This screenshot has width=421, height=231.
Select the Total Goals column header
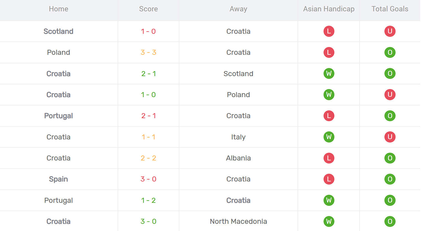(390, 9)
